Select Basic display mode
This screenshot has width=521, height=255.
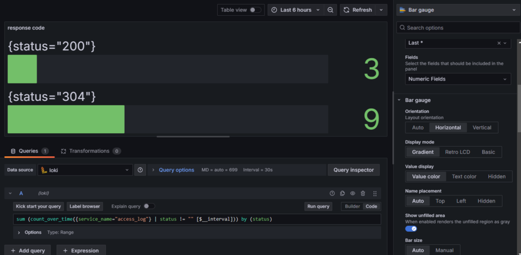(x=488, y=152)
